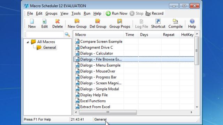223x125 pixels.
Task: Click the vertical scrollbar thumb
Action: 197,51
